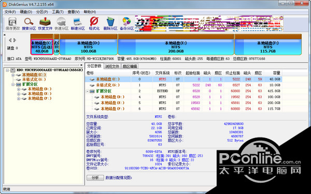Click the DiskGenius banner advertisement
Screen dimensions: 311x194
pos(209,24)
